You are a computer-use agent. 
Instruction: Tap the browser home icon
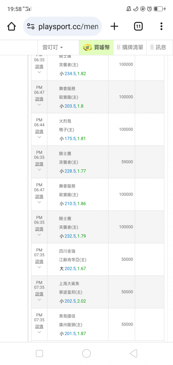[11, 26]
